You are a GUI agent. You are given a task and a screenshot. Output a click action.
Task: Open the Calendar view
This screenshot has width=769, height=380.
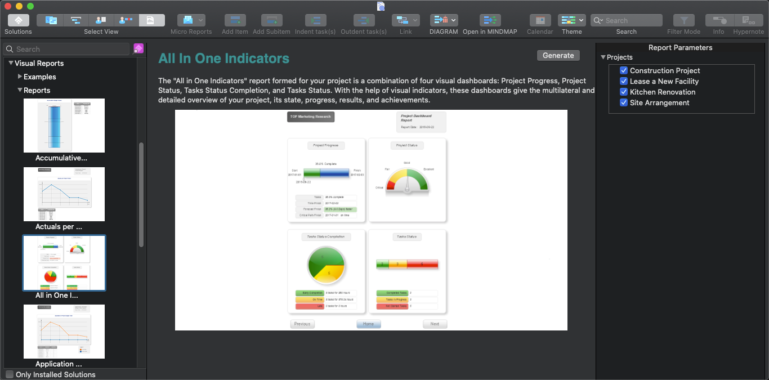click(x=540, y=20)
